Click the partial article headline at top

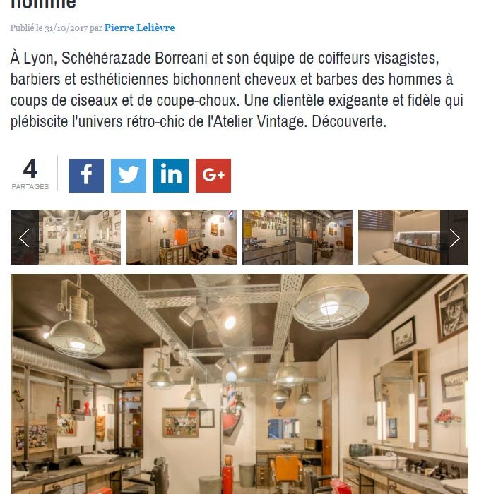(x=43, y=4)
